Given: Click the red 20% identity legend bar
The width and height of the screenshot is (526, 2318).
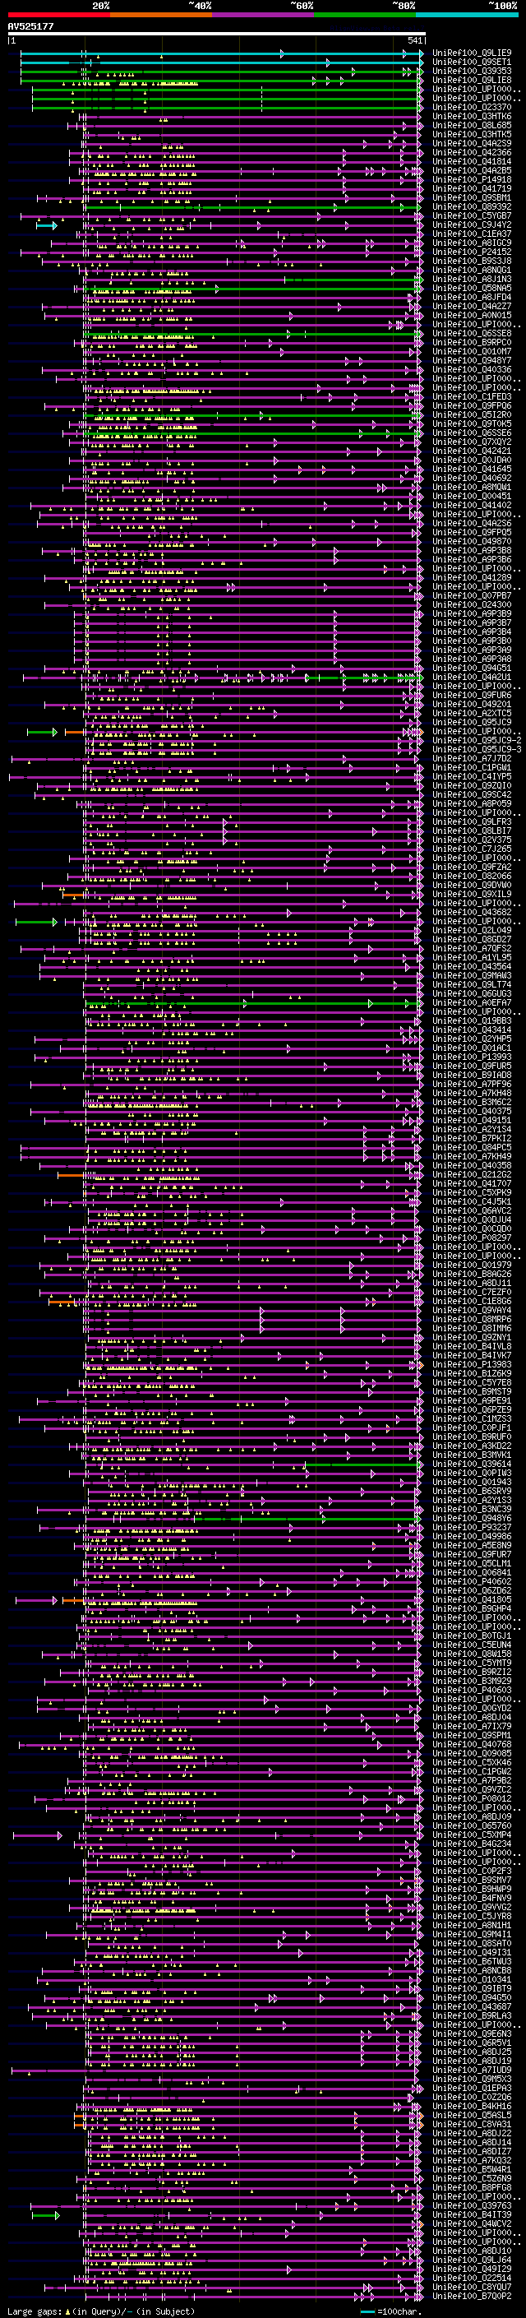Looking at the screenshot, I should pyautogui.click(x=58, y=15).
